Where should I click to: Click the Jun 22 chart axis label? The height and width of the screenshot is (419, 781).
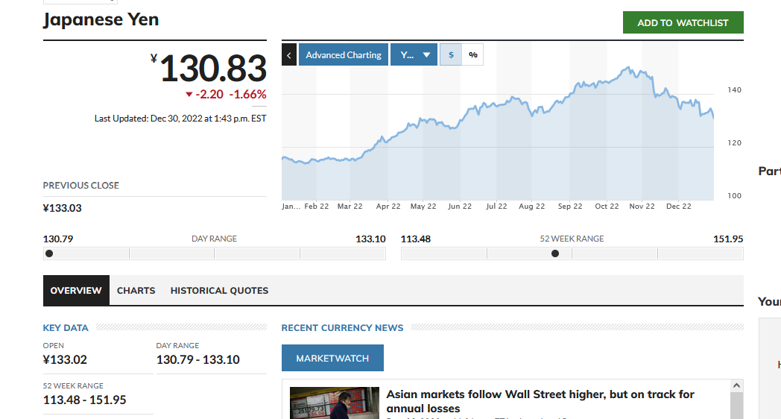[459, 207]
